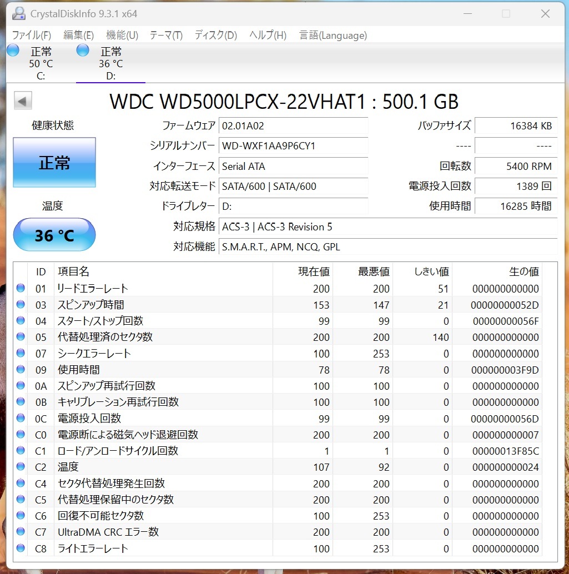Click power on hours value 16285 時間
The width and height of the screenshot is (569, 574).
coord(516,207)
